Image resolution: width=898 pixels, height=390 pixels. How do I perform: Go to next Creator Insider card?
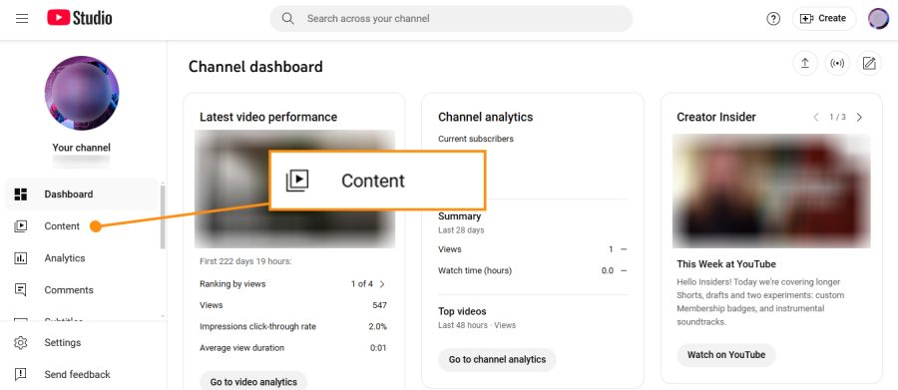point(859,117)
